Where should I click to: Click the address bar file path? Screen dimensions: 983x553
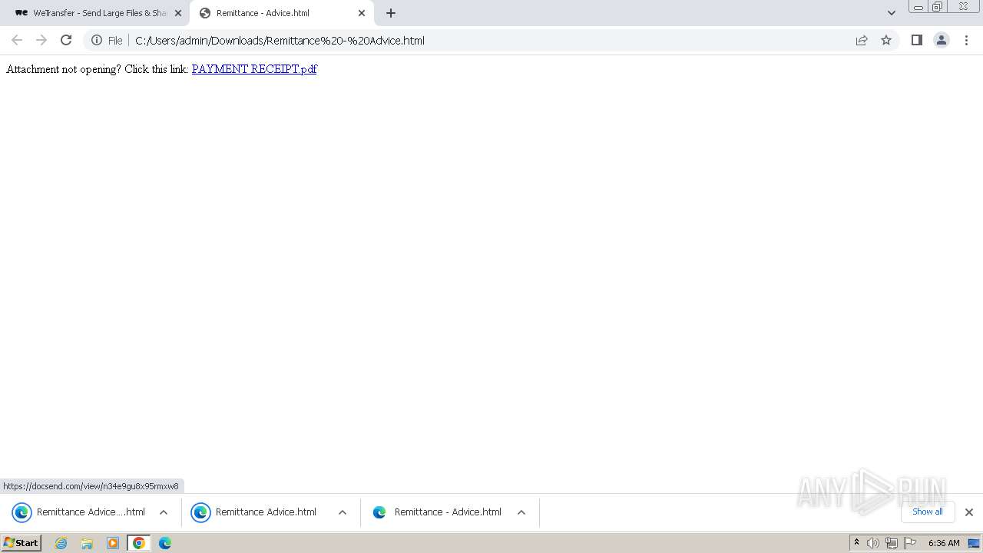coord(280,41)
